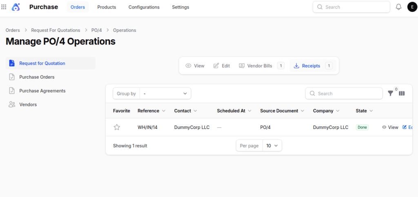Sort by Company column arrow
This screenshot has width=418, height=197.
coord(338,111)
